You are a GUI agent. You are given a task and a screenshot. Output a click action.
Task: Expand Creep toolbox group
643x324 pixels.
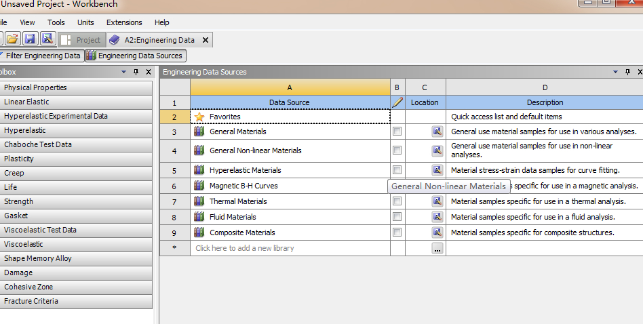[76, 173]
